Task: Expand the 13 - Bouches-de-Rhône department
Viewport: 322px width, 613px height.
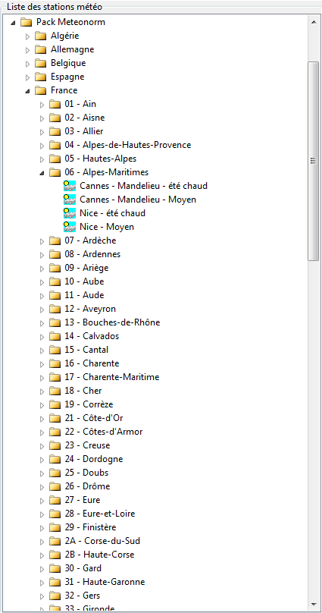Action: pyautogui.click(x=42, y=323)
